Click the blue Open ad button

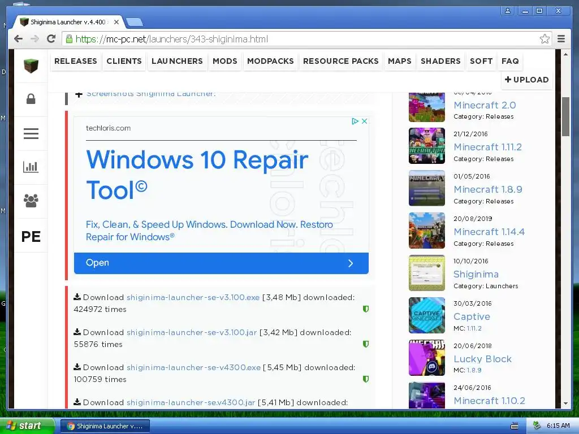coord(221,263)
